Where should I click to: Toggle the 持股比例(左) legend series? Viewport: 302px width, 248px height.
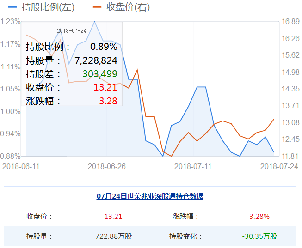pos(41,7)
